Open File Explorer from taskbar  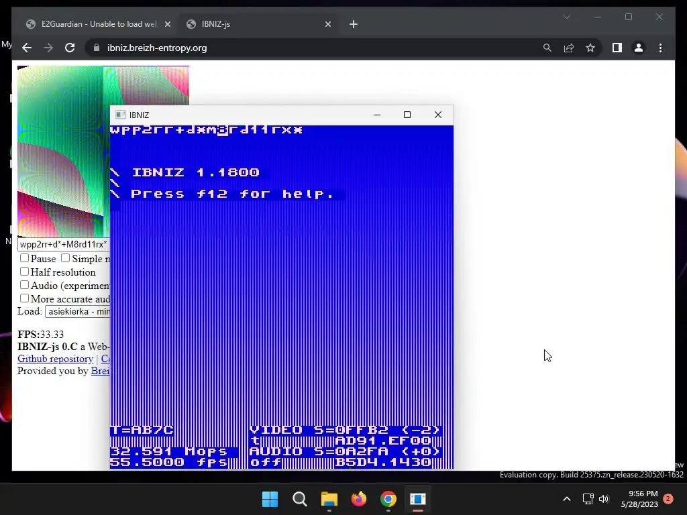point(329,499)
